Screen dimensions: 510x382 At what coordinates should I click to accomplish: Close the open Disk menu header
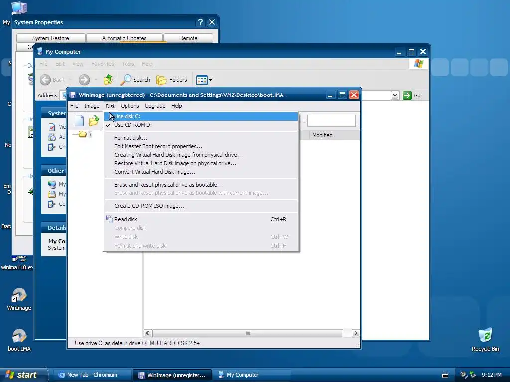click(x=110, y=106)
